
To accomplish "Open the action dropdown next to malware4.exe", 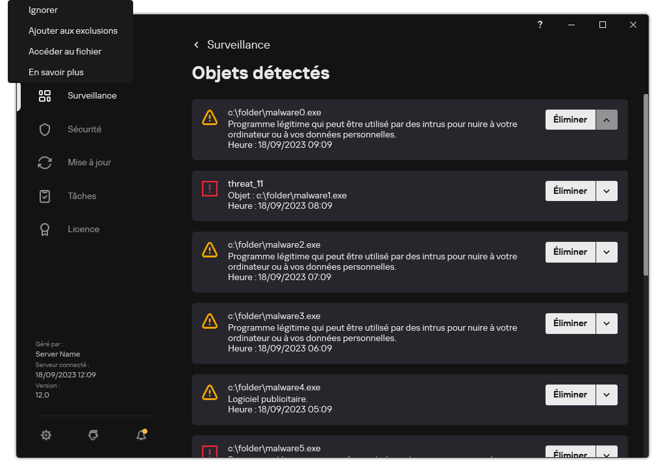I will coord(607,394).
